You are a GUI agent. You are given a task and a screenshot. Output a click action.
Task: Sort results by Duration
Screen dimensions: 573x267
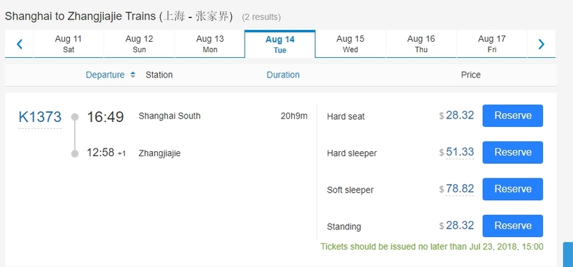[283, 75]
